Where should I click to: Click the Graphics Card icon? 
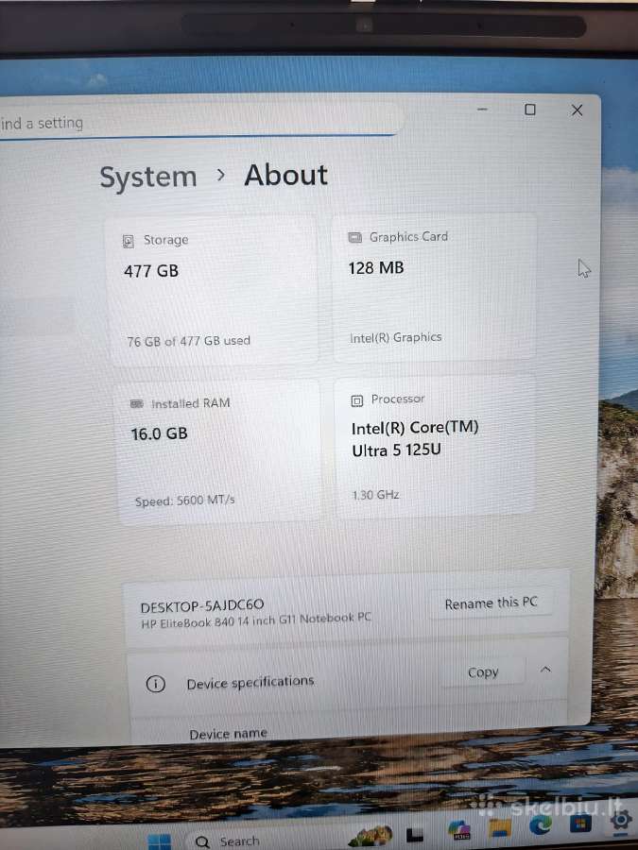point(354,237)
